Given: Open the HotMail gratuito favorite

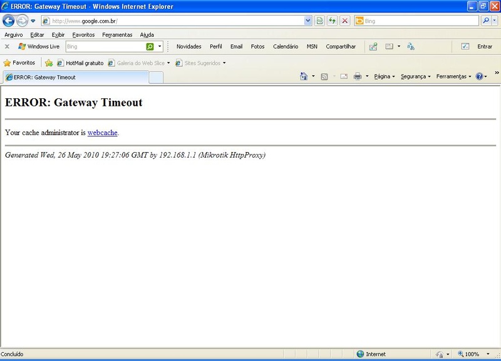Looking at the screenshot, I should [x=80, y=63].
